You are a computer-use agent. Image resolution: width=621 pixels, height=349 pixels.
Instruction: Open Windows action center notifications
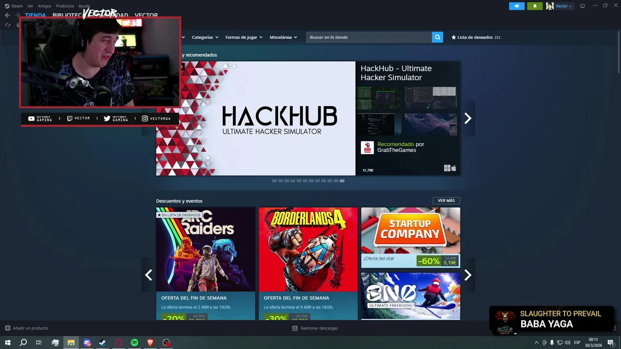[610, 343]
